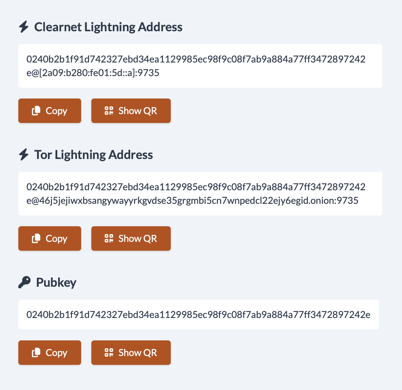Show QR for the Clearnet Lightning Address
The width and height of the screenshot is (402, 390).
(131, 111)
